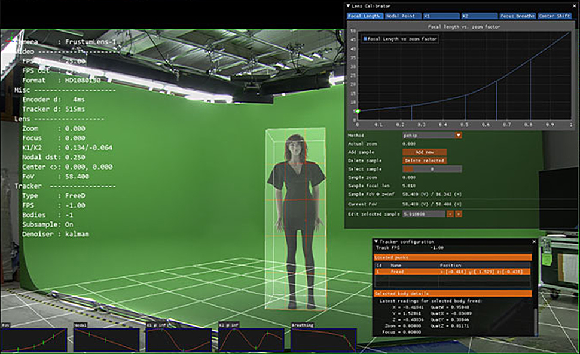This screenshot has height=354, width=580.
Task: Click the Add new sample button
Action: 424,152
